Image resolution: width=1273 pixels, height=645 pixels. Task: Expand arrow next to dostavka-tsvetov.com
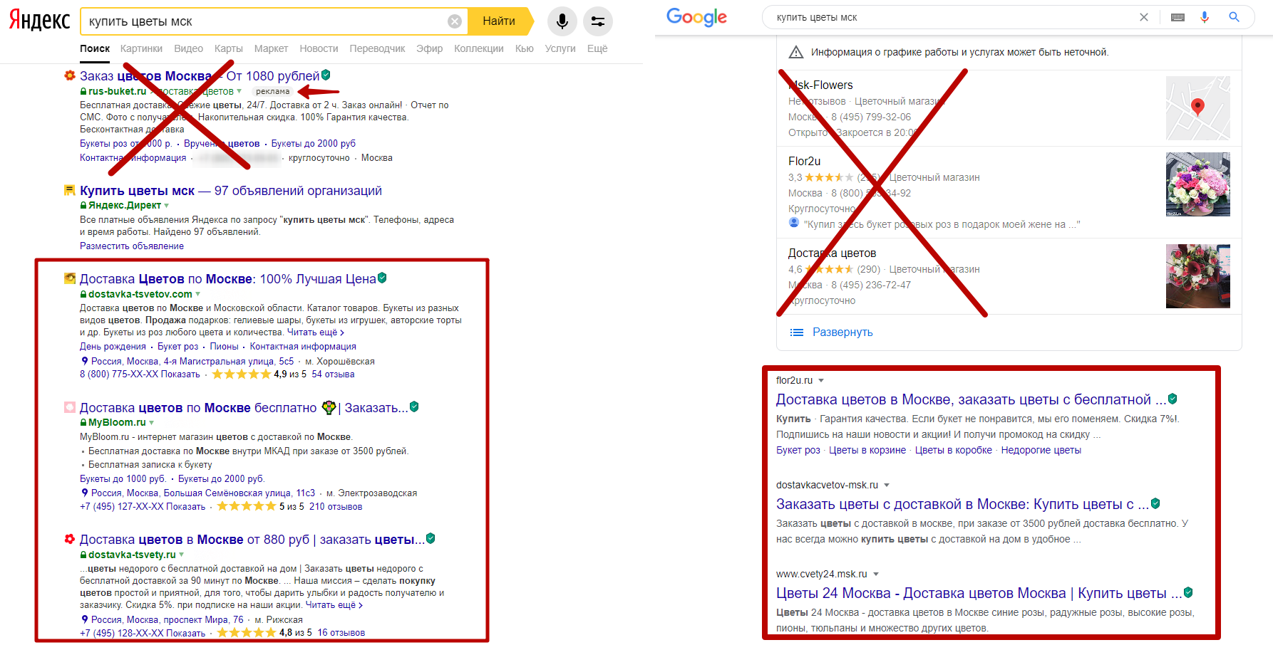(x=198, y=294)
